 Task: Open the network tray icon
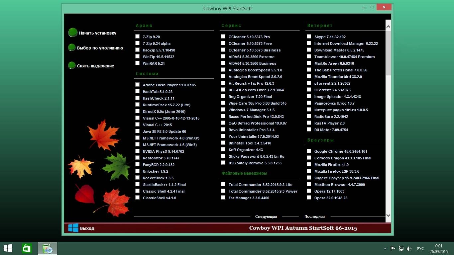tap(401, 248)
